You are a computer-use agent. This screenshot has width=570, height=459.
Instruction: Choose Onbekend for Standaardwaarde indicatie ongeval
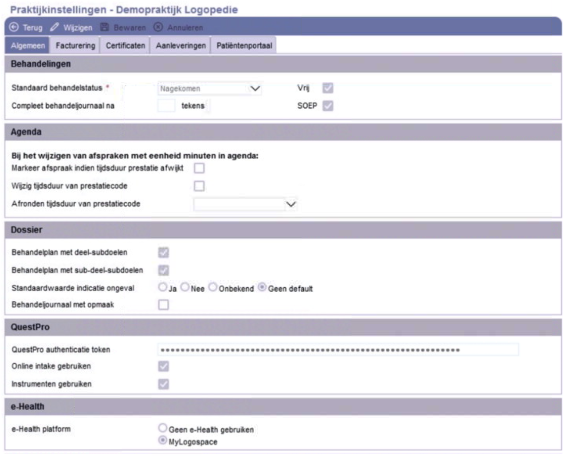[213, 287]
